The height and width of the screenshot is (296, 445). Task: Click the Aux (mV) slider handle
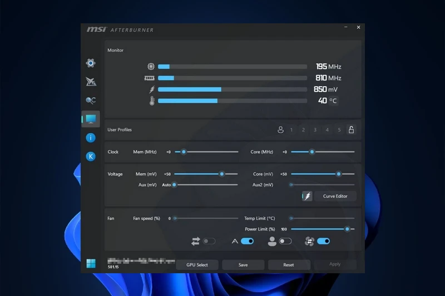click(174, 185)
